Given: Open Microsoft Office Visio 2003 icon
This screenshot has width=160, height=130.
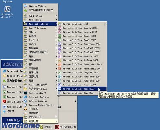Looking at the screenshot, I should (x=60, y=85).
